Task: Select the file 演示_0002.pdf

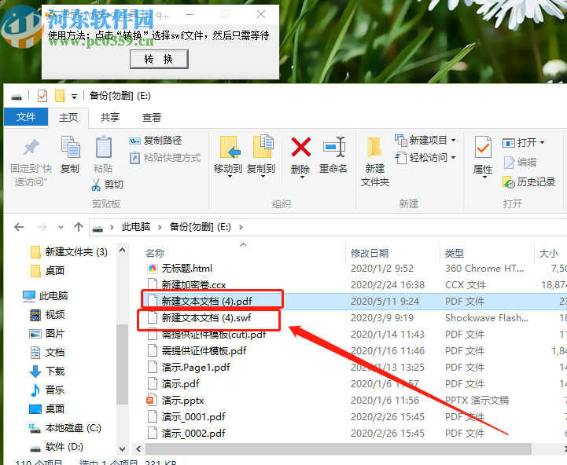Action: [193, 434]
